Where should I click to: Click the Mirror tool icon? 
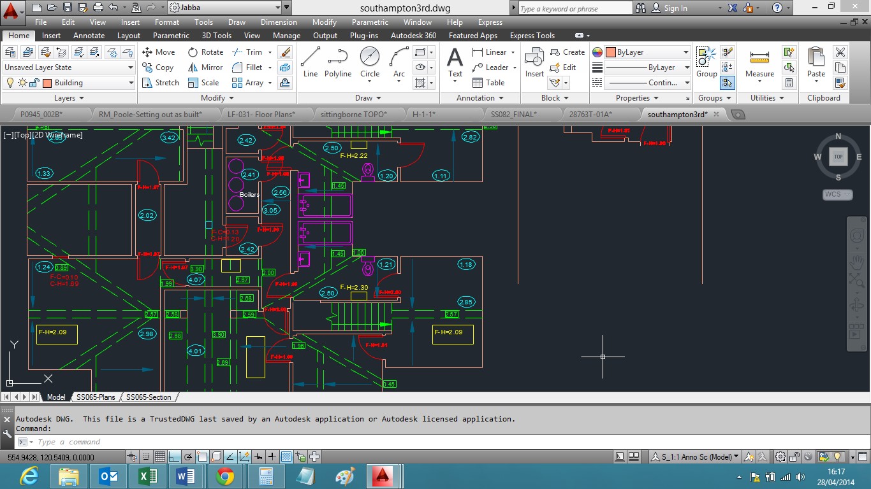click(x=193, y=67)
